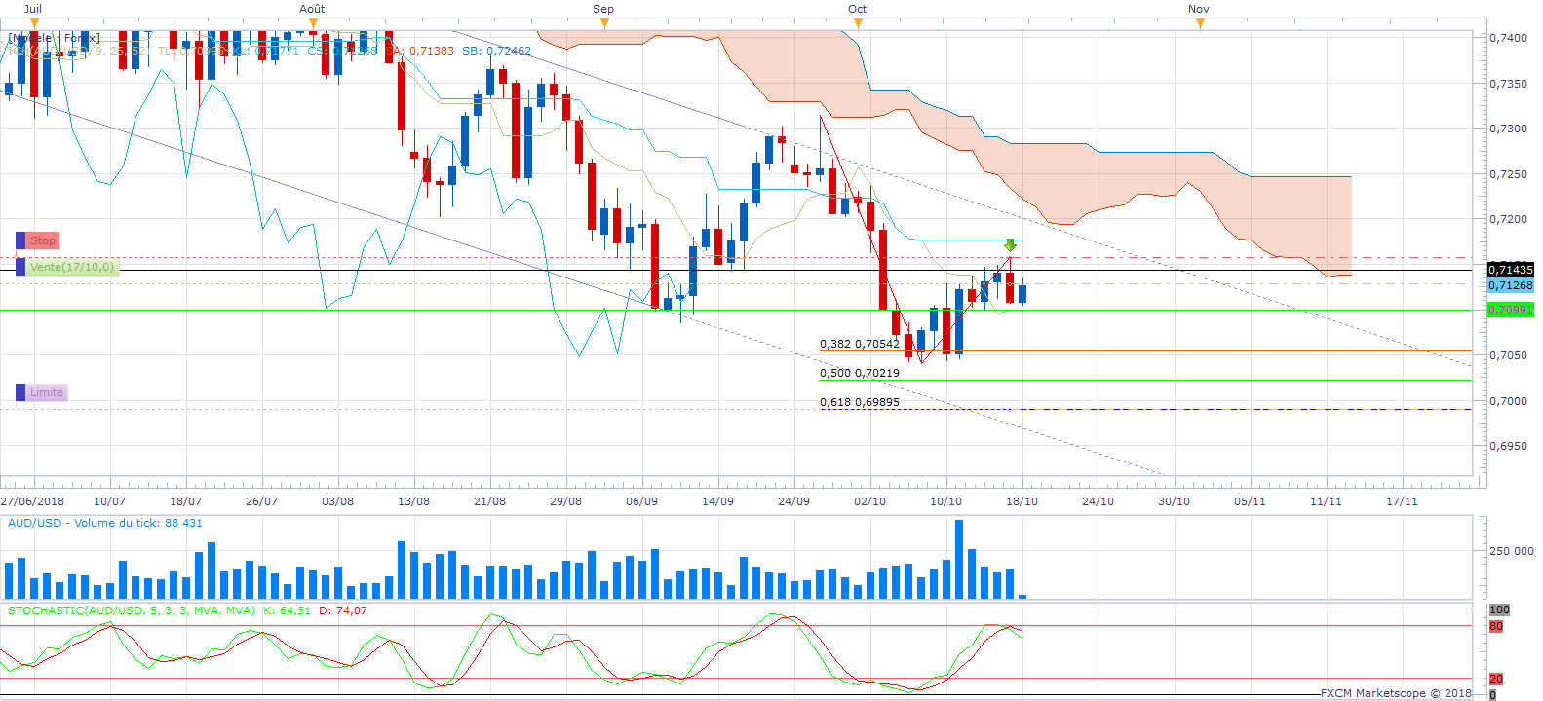Click the 0,7400 price axis label

pyautogui.click(x=1509, y=38)
